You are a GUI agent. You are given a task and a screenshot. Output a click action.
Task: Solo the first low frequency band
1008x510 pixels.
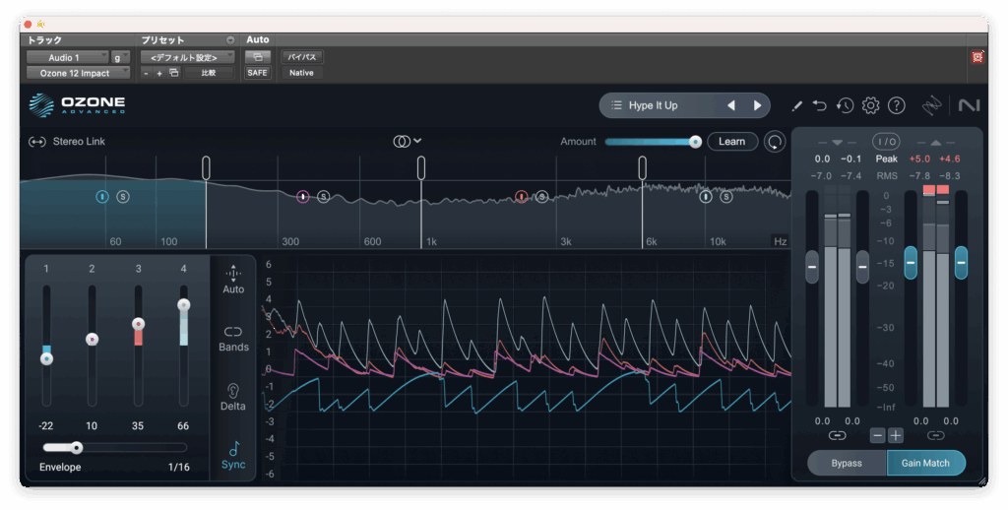[x=123, y=197]
